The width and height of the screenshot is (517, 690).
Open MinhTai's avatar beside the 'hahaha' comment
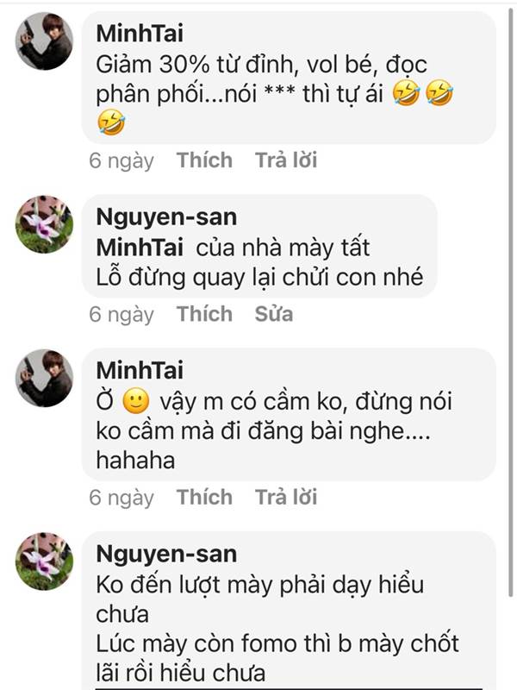click(x=44, y=378)
